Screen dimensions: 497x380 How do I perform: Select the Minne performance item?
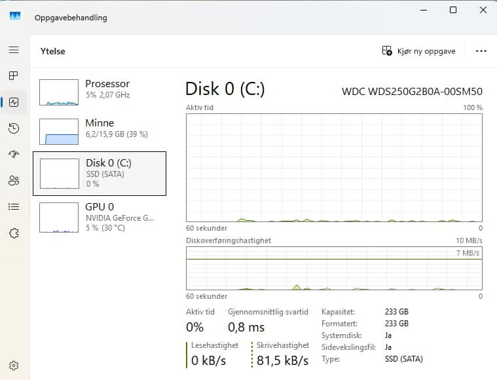click(100, 131)
